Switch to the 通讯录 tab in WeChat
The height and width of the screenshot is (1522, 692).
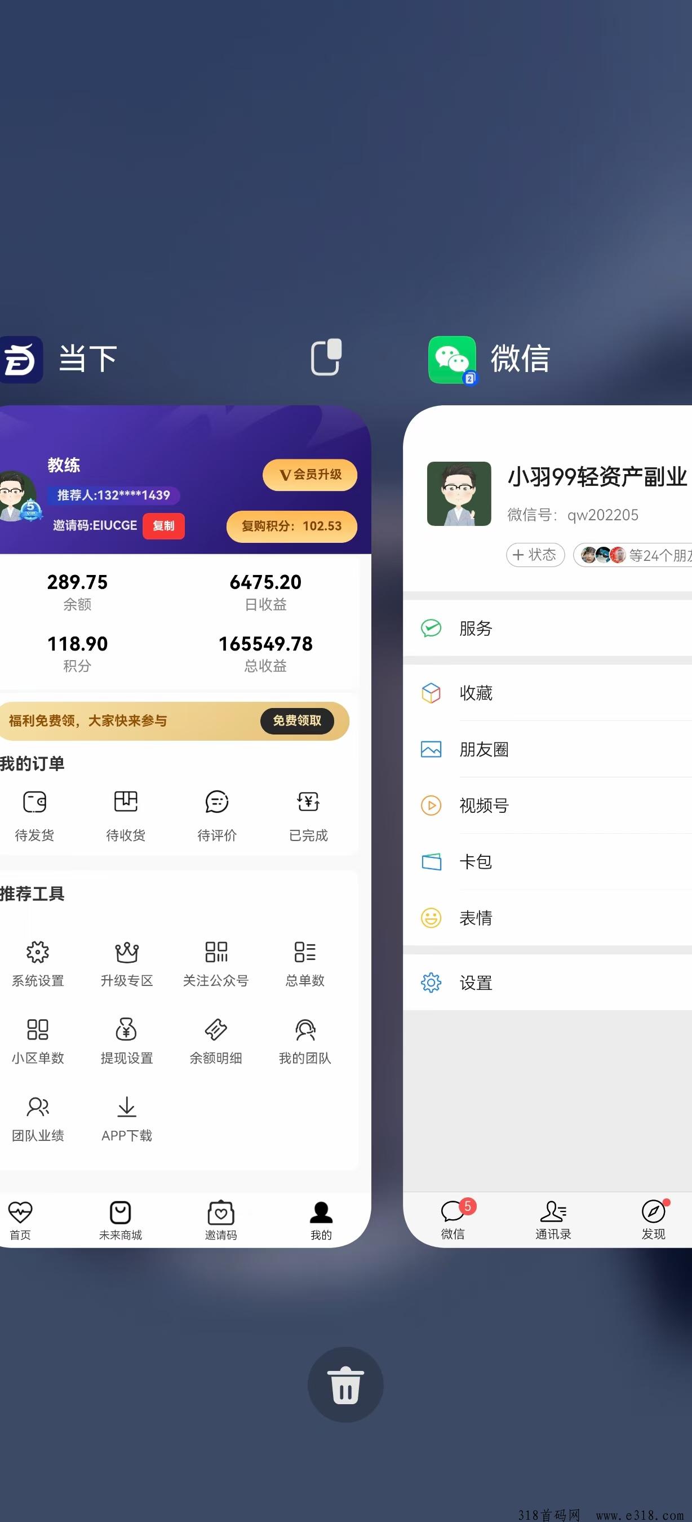[553, 1219]
